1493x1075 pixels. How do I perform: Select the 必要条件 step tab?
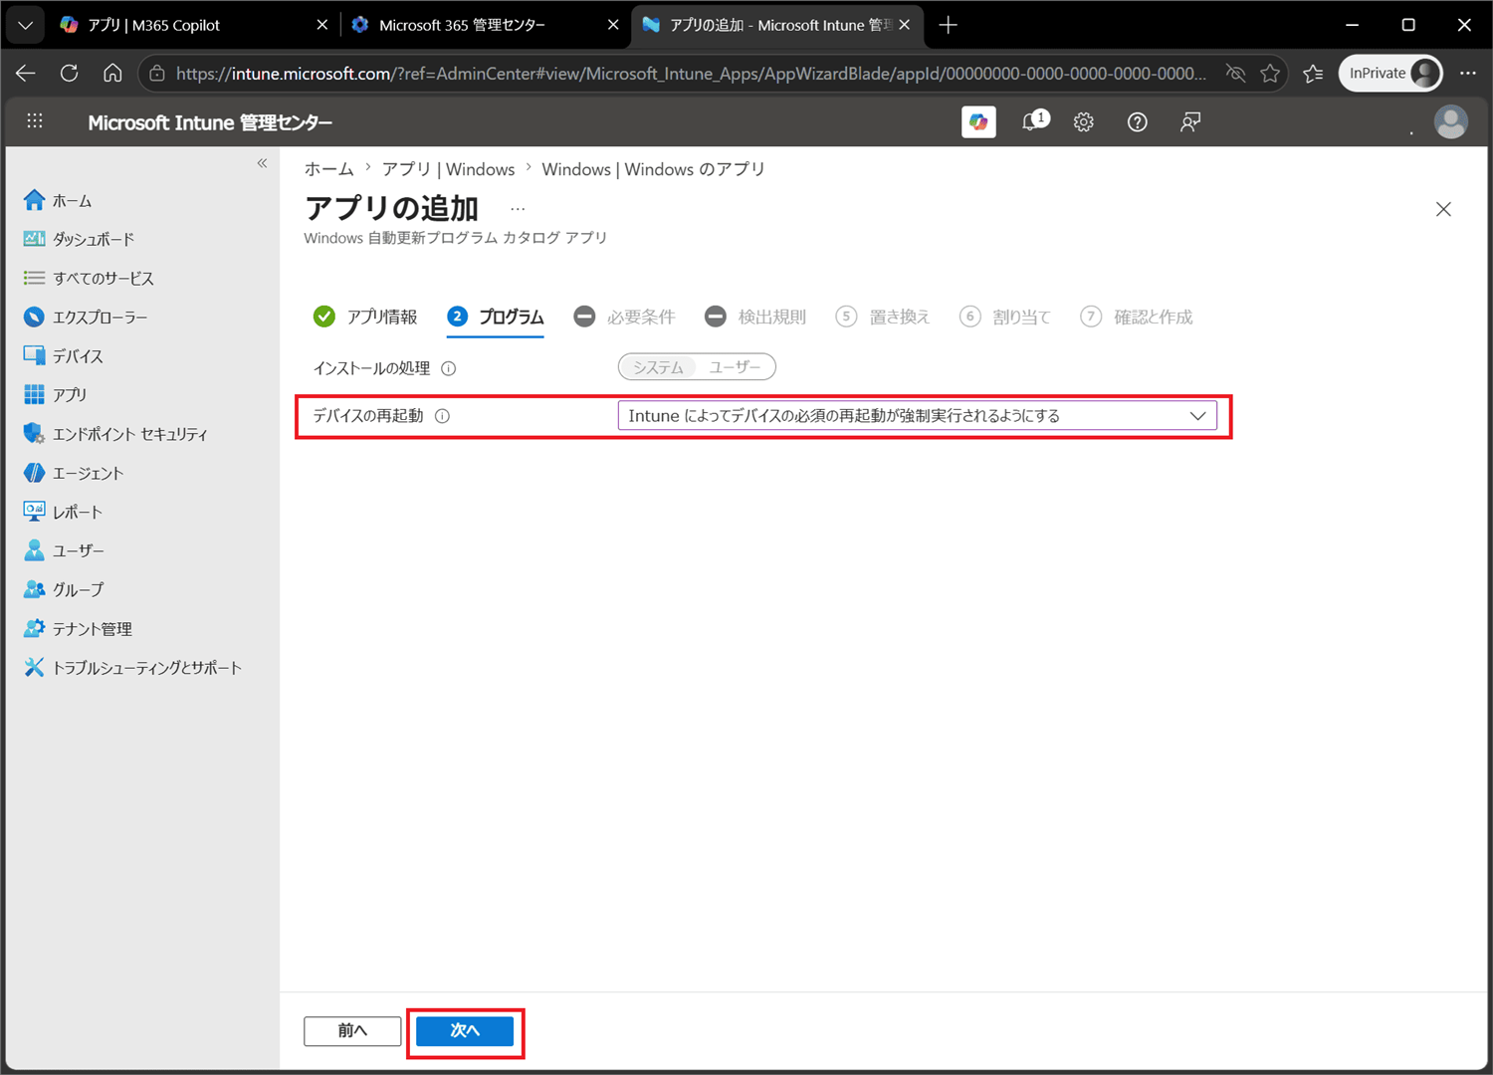[624, 317]
